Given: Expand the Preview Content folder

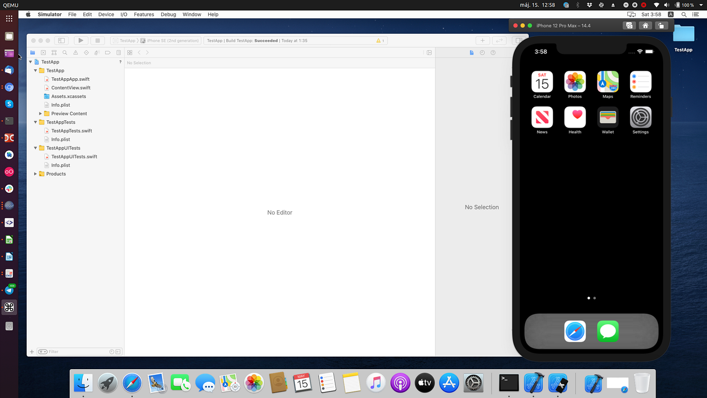Looking at the screenshot, I should tap(41, 113).
